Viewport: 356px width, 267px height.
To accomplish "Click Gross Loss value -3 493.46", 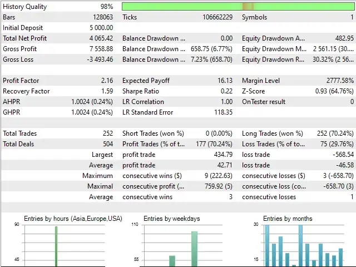I will point(100,60).
